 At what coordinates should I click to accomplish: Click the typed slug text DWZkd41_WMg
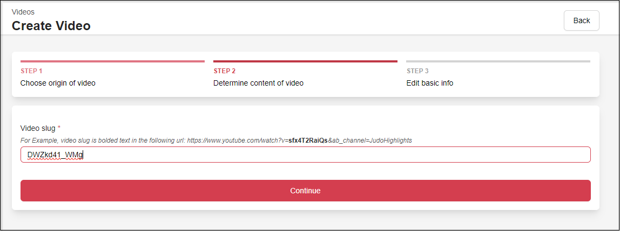coord(55,155)
